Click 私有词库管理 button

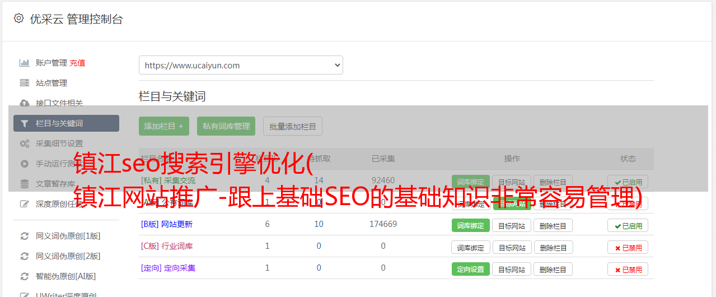226,126
